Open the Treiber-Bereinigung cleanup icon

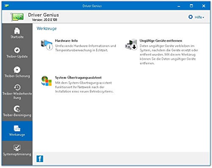click(17, 109)
